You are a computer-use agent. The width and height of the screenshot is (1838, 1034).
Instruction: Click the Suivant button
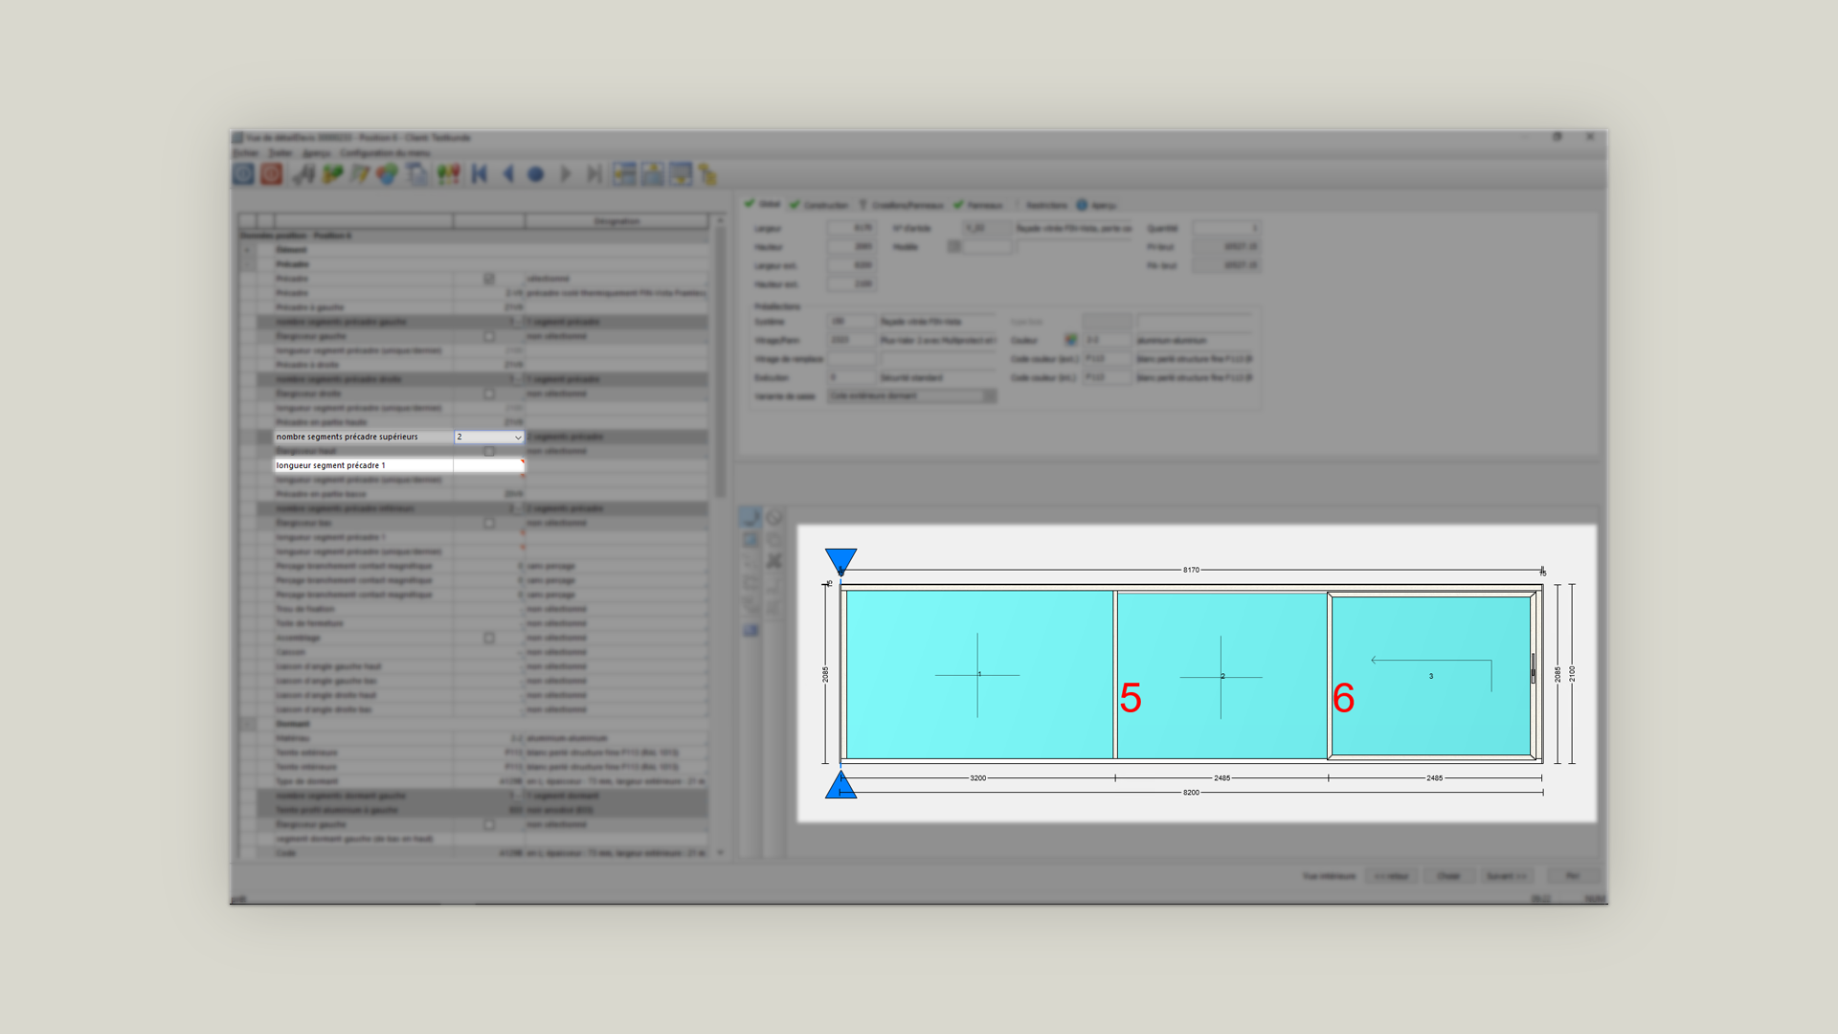(x=1506, y=876)
